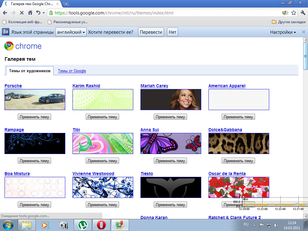Apply the American Apparel theme
The image size is (308, 231).
click(238, 117)
